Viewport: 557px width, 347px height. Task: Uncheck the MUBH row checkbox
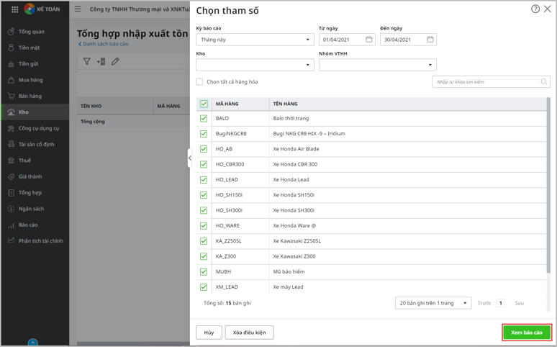(x=204, y=271)
